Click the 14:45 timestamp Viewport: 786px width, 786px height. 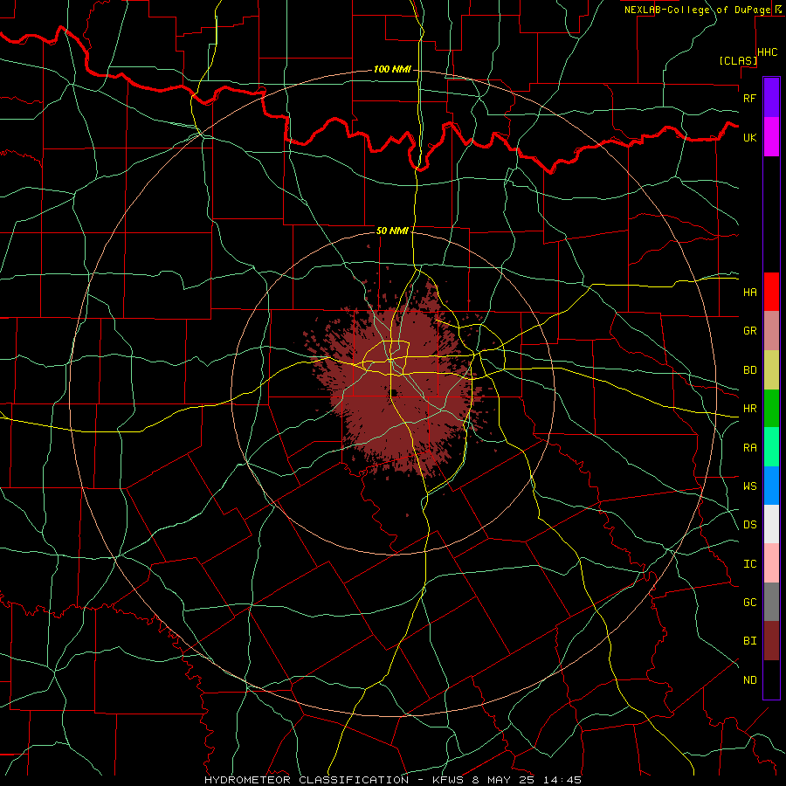[x=562, y=780]
